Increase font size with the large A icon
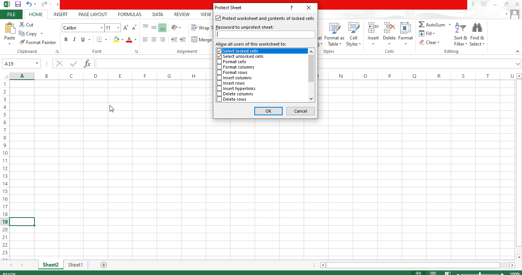Screen dimensions: 522x275 (x=126, y=28)
